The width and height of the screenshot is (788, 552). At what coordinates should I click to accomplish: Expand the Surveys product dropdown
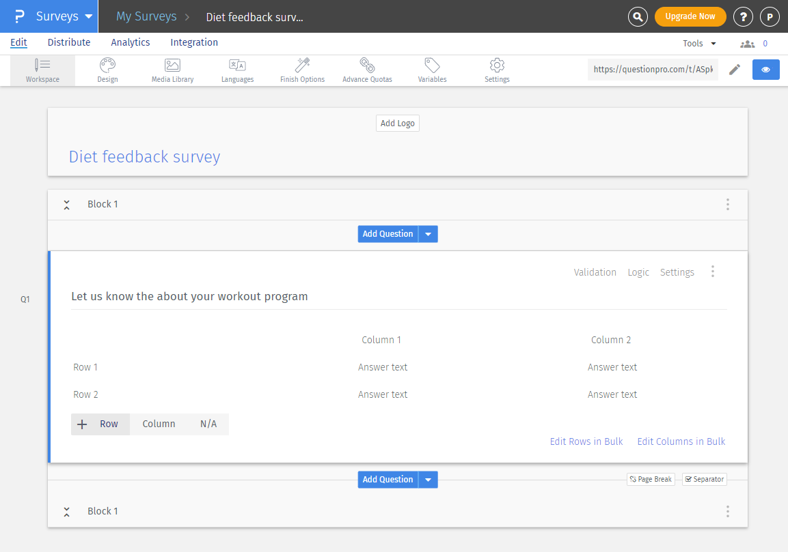(x=88, y=16)
